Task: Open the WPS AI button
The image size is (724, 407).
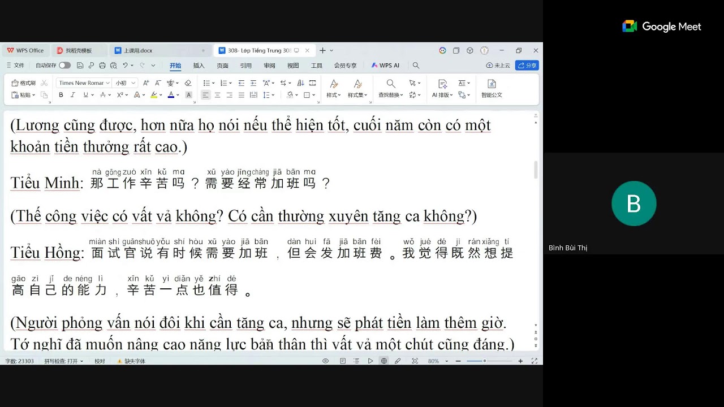Action: 385,66
